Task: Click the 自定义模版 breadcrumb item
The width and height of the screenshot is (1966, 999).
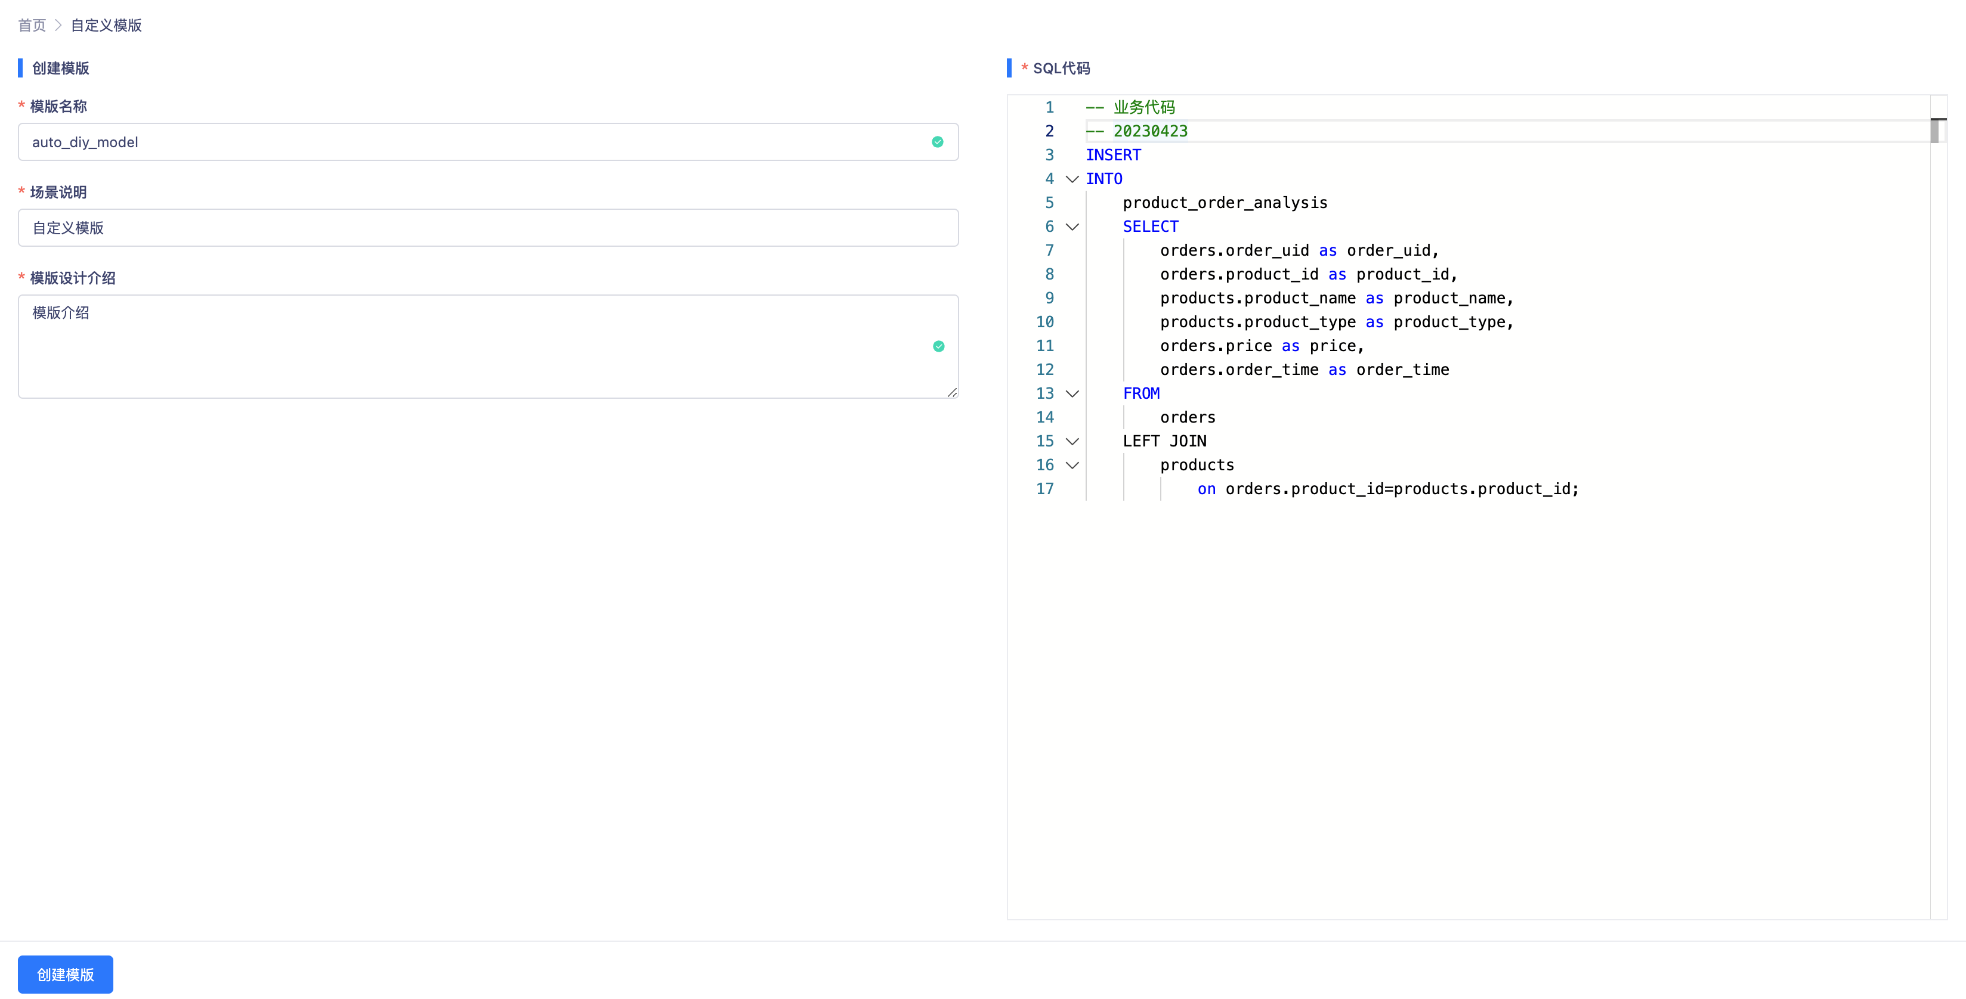Action: [x=106, y=25]
